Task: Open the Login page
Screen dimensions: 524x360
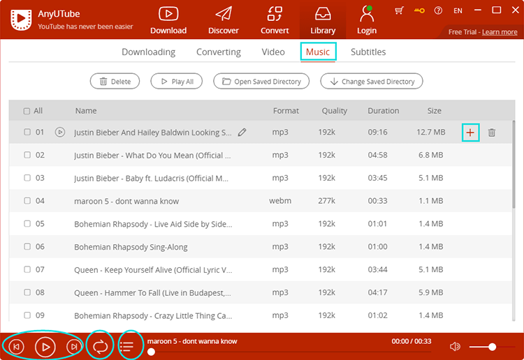Action: click(367, 21)
